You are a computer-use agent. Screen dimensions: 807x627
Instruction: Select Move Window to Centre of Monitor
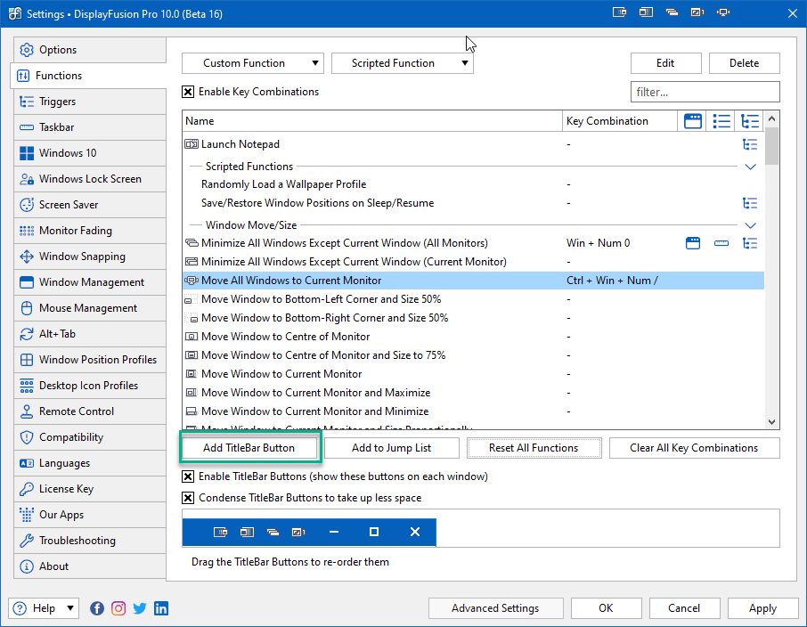[x=473, y=337]
